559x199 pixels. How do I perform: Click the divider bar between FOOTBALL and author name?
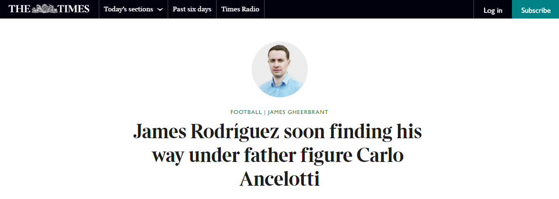point(265,112)
